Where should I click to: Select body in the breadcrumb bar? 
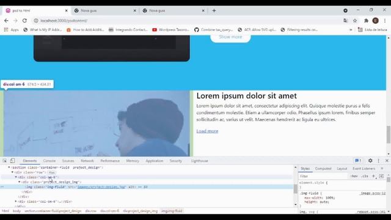[x=16, y=211]
